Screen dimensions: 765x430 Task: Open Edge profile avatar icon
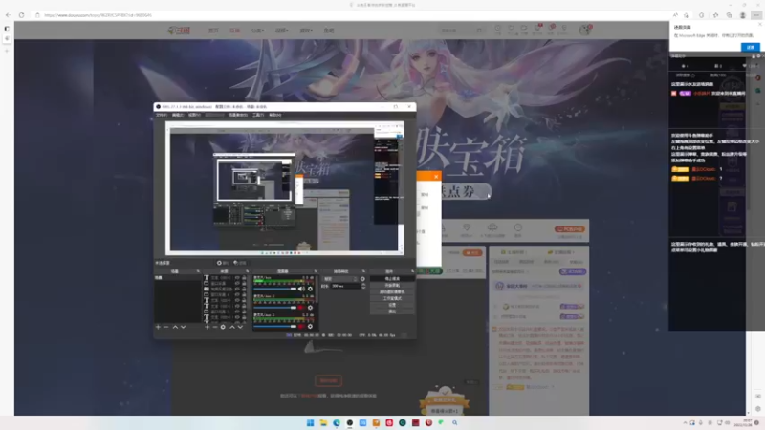(x=743, y=15)
